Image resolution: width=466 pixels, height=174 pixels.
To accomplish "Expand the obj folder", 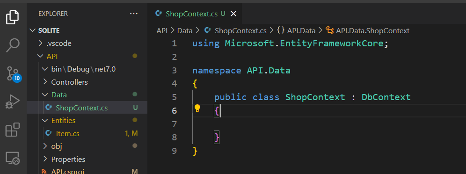I will click(x=45, y=146).
